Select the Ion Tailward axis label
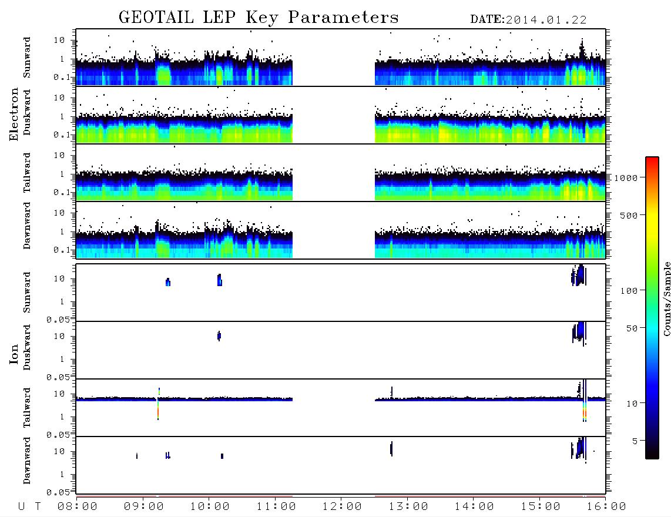671x517 pixels. [27, 408]
